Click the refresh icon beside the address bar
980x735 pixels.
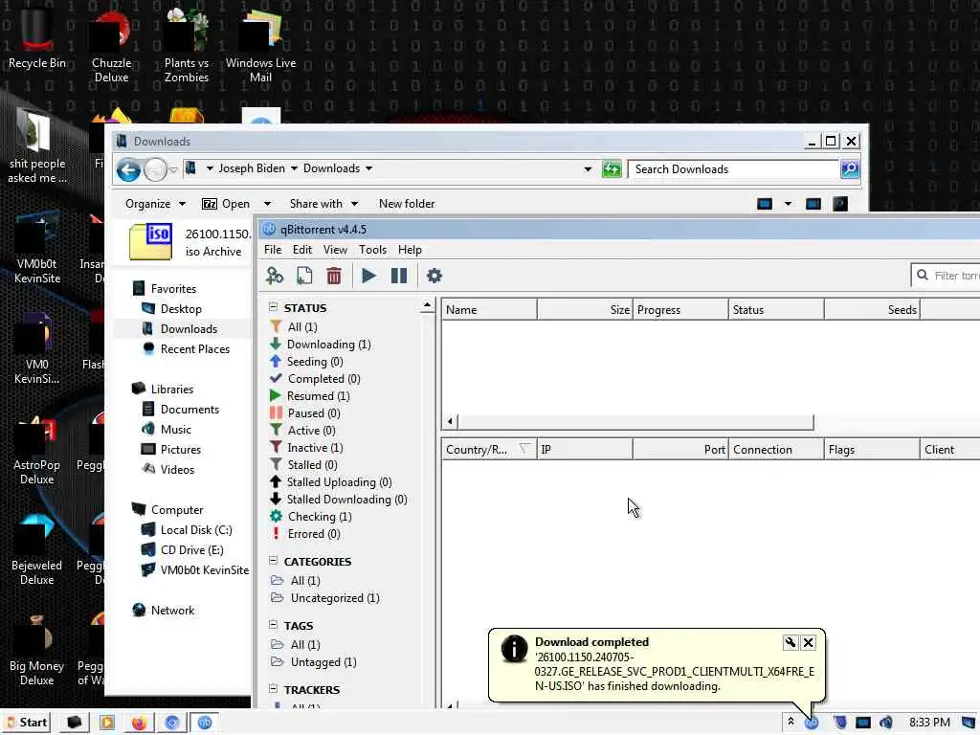612,168
